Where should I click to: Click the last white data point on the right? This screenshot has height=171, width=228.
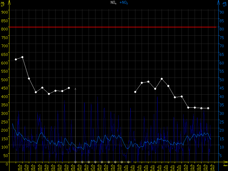(x=208, y=108)
